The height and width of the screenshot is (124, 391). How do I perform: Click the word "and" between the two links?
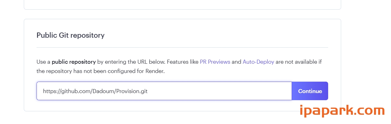tap(236, 62)
